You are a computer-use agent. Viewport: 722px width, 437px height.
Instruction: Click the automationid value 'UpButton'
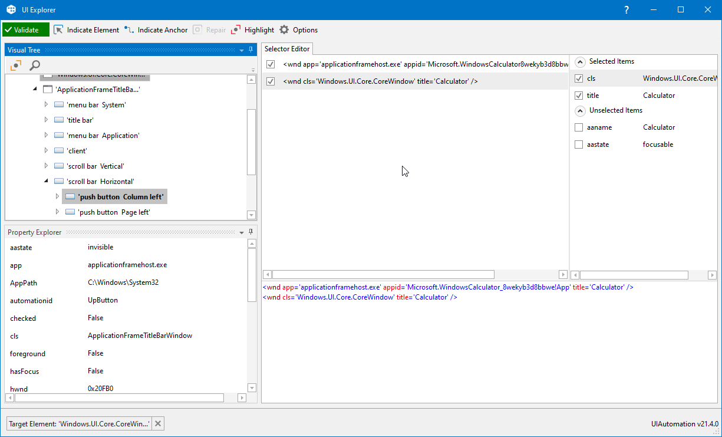(x=103, y=300)
